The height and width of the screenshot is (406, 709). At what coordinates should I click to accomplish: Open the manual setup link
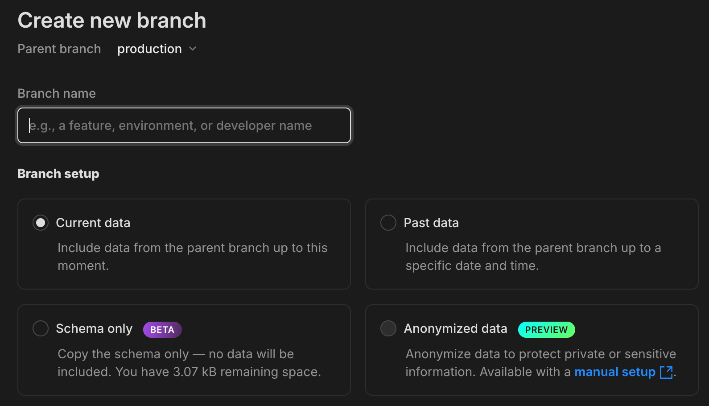pyautogui.click(x=615, y=372)
